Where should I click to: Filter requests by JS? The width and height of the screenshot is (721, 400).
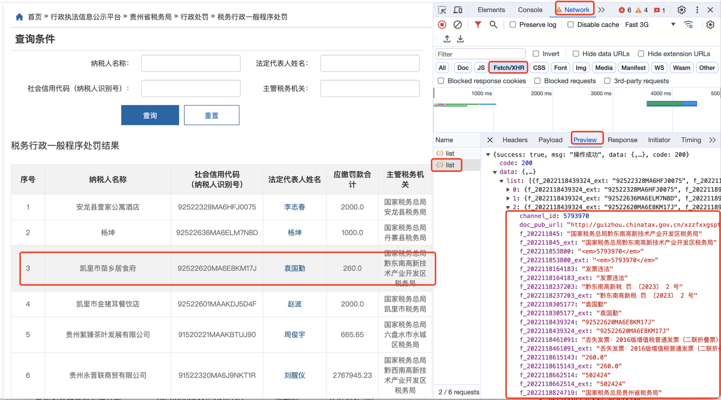tap(481, 67)
